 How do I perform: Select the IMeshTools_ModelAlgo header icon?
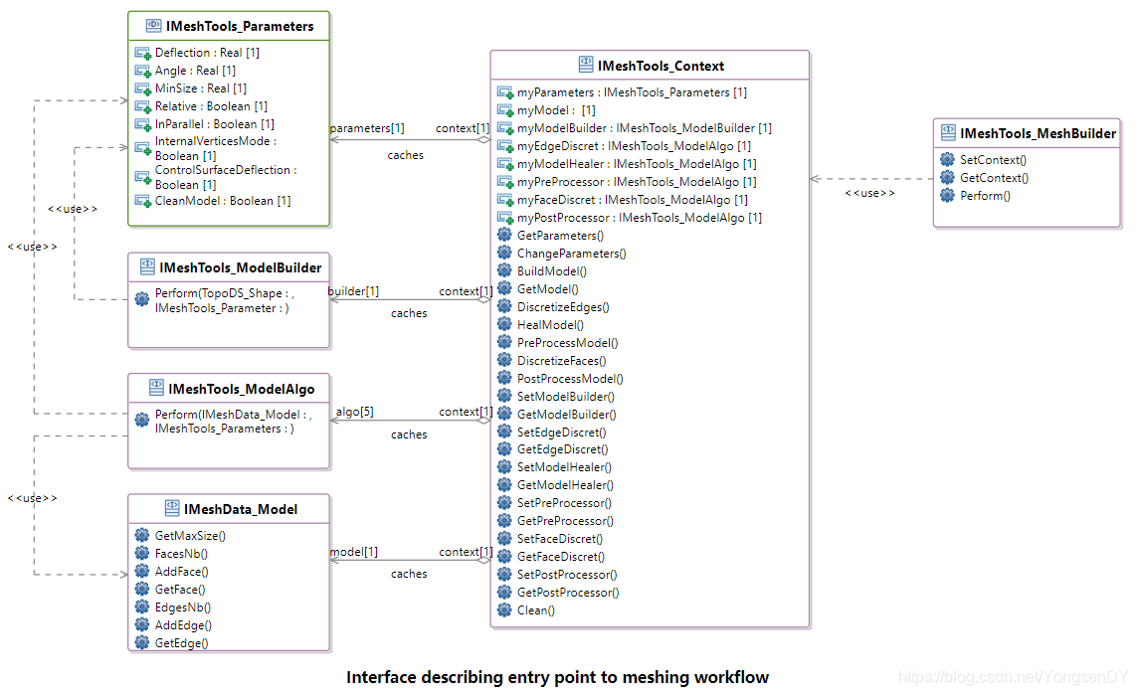(156, 388)
